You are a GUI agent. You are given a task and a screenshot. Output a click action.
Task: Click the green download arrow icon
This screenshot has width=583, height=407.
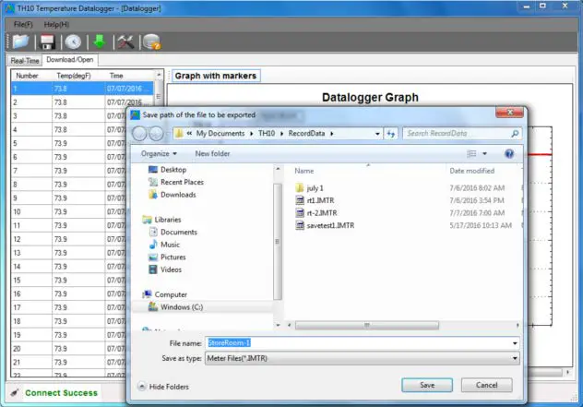pyautogui.click(x=100, y=42)
